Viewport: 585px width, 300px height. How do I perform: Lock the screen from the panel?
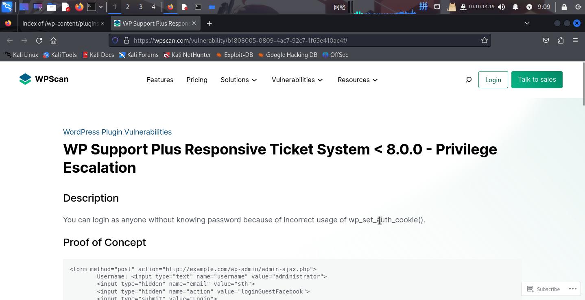[564, 7]
